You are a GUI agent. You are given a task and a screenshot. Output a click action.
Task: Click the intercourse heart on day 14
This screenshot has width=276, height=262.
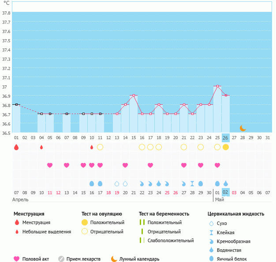pos(125,165)
